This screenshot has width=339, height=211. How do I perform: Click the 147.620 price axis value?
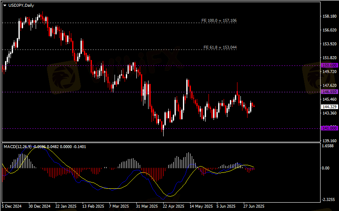coord(329,86)
